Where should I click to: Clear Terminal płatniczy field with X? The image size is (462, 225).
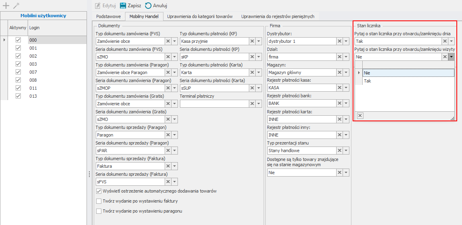pos(252,104)
